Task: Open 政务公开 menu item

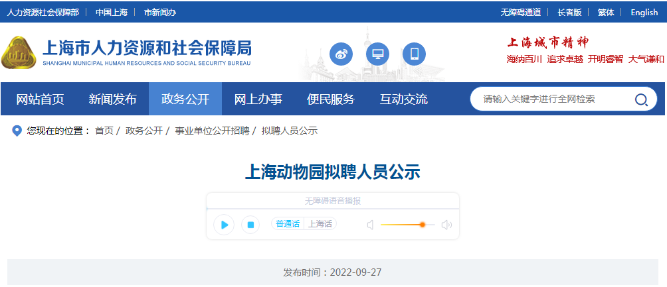Action: click(185, 99)
